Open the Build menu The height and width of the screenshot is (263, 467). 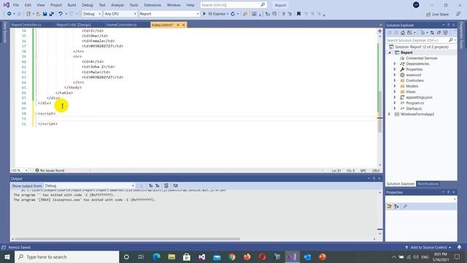click(72, 5)
